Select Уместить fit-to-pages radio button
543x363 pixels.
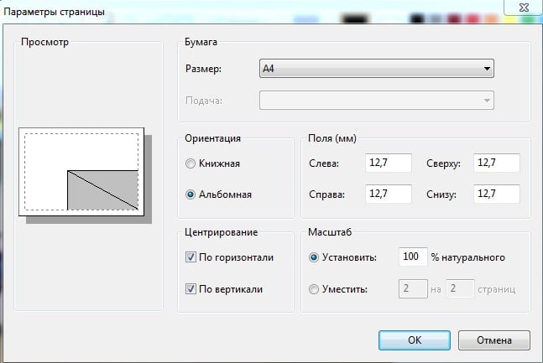(314, 289)
